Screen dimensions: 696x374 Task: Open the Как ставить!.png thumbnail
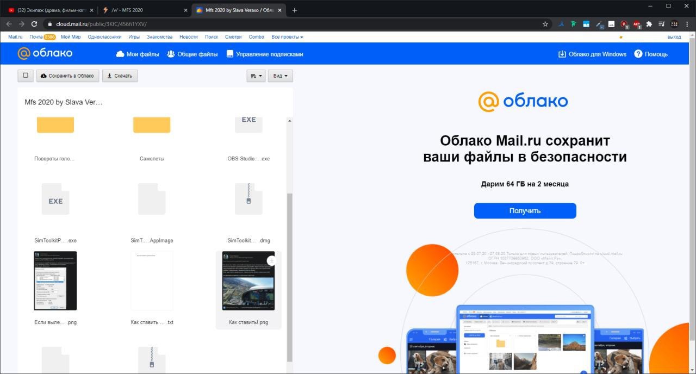[x=248, y=280]
